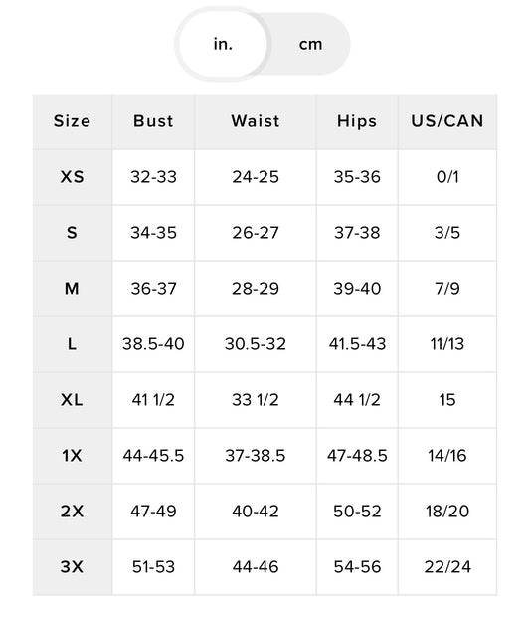Click the 33 1/2 waist cell

tap(256, 400)
